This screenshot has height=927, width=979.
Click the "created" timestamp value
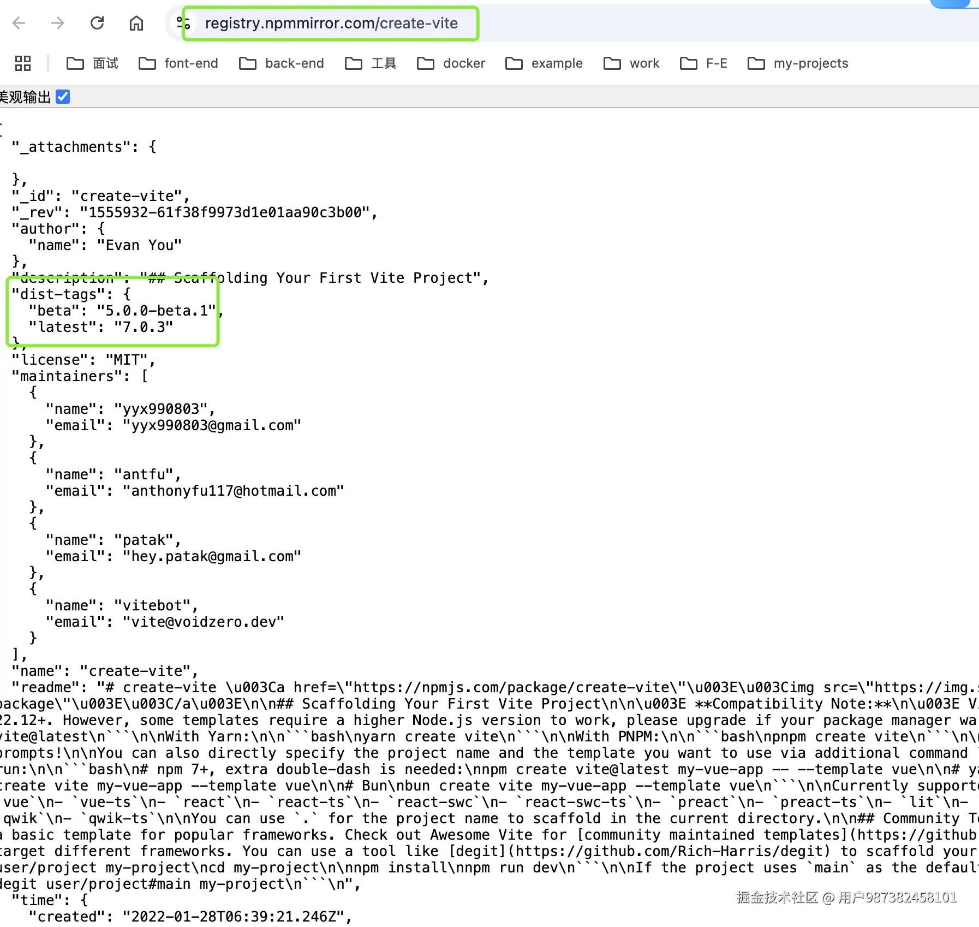pyautogui.click(x=233, y=917)
